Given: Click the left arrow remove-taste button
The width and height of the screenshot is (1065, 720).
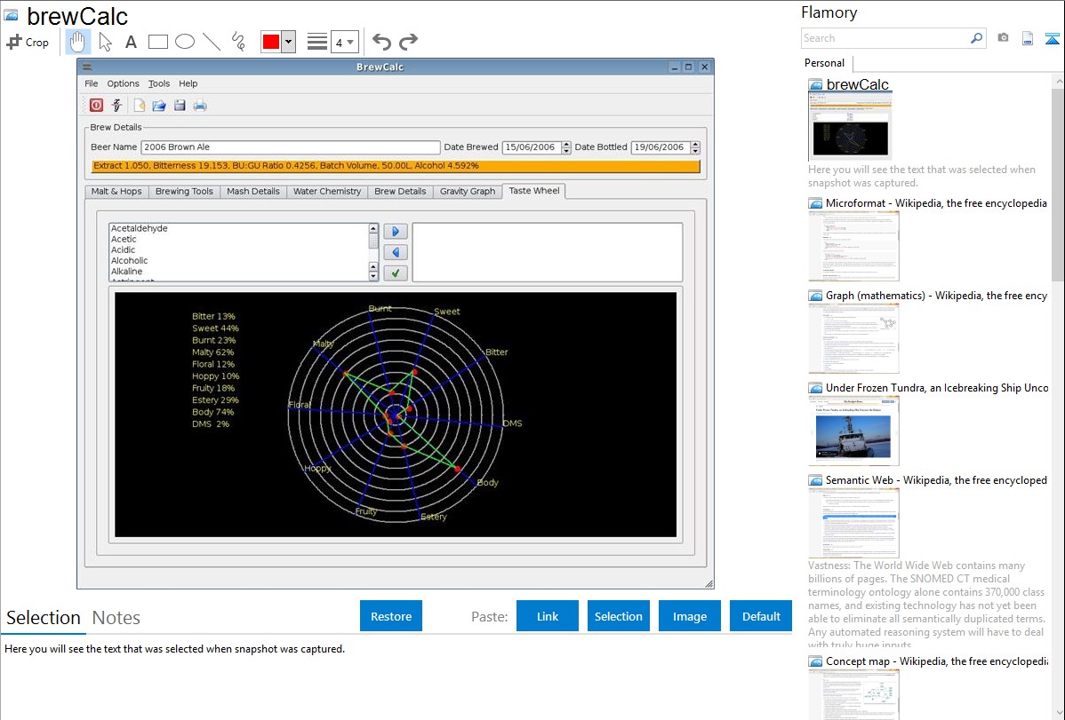Looking at the screenshot, I should (x=396, y=252).
